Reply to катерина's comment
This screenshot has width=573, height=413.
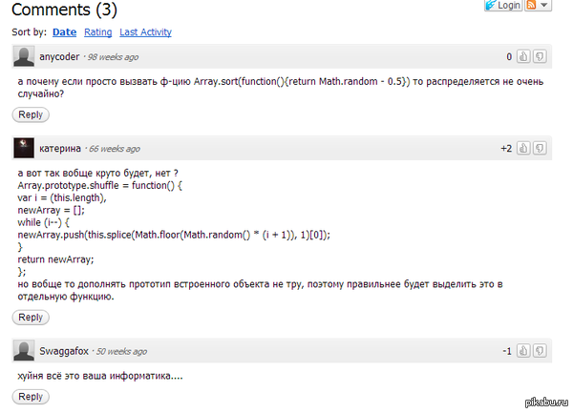[31, 317]
